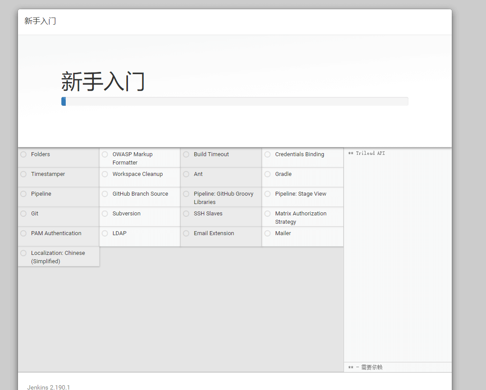Click the Ant plugin status circle
This screenshot has width=486, height=390.
point(186,174)
